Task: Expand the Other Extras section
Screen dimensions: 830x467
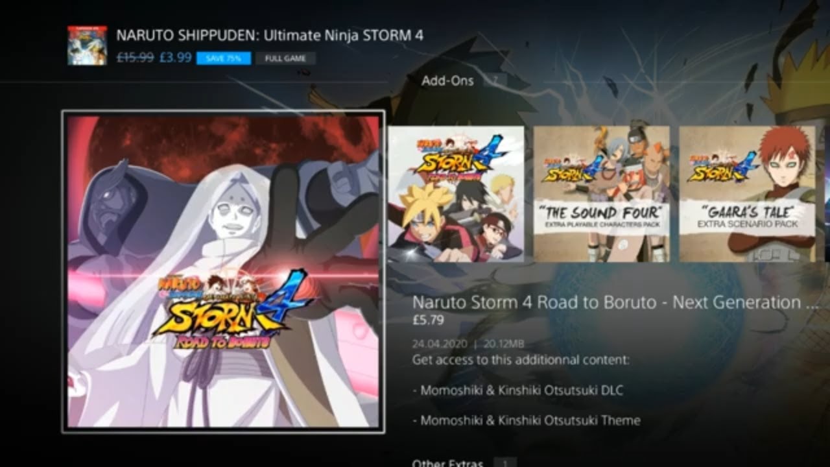Action: click(447, 463)
